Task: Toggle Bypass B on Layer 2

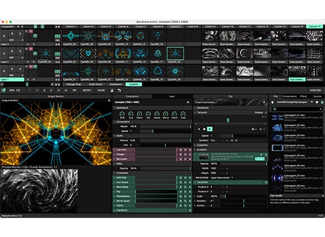Action: pos(12,51)
